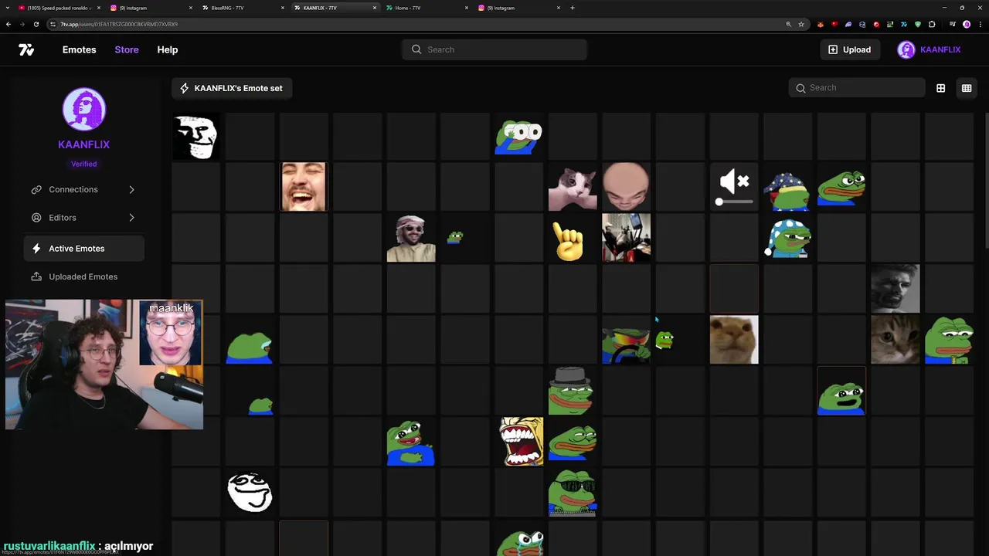The image size is (989, 556).
Task: Select the tan hamster close-up emote
Action: click(x=734, y=340)
